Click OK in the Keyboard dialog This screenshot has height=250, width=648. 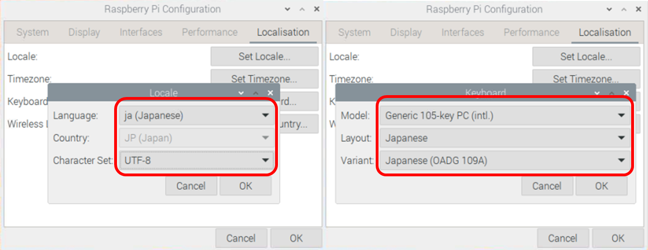(601, 186)
